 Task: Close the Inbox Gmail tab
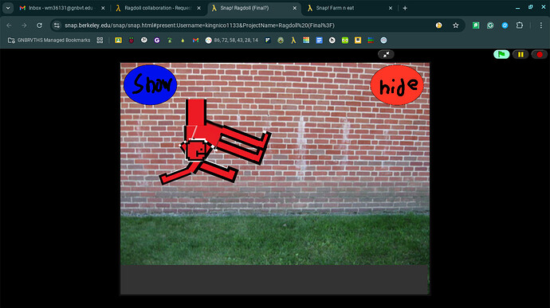point(103,8)
